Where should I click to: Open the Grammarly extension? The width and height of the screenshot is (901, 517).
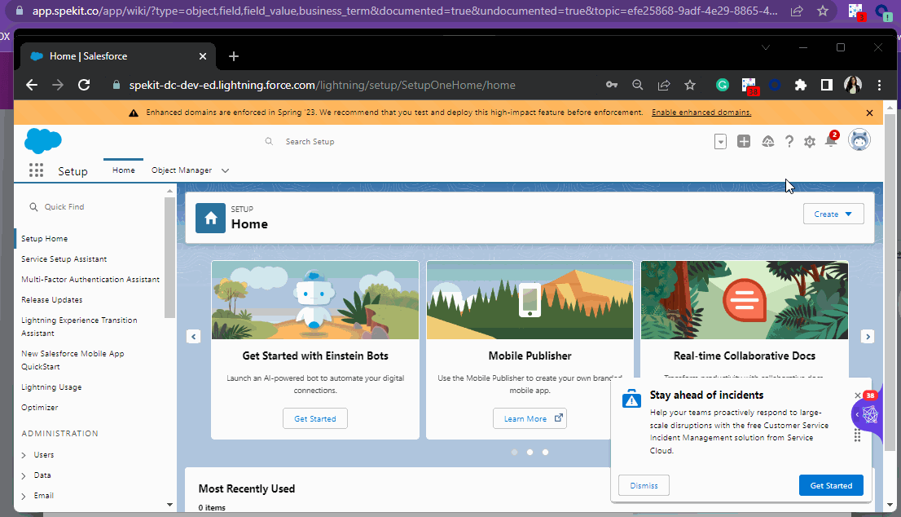[x=723, y=85]
